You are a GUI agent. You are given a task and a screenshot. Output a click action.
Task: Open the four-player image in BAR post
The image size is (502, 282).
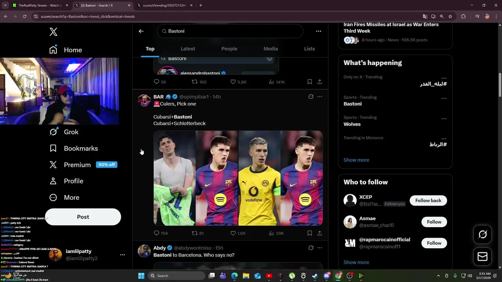238,178
